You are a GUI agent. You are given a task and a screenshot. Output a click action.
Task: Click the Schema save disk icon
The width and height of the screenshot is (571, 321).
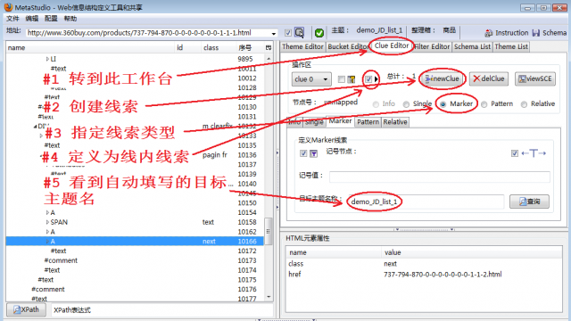536,33
